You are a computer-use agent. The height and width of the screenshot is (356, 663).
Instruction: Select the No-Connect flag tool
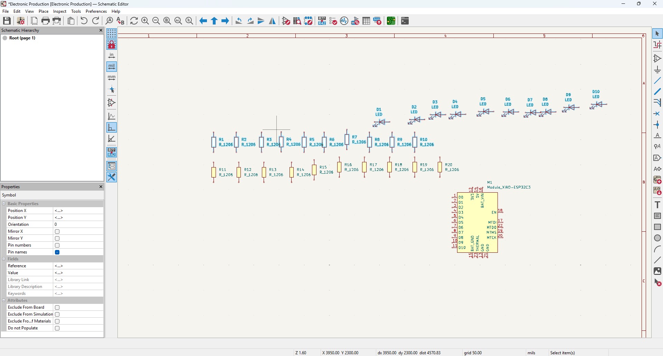click(x=657, y=114)
